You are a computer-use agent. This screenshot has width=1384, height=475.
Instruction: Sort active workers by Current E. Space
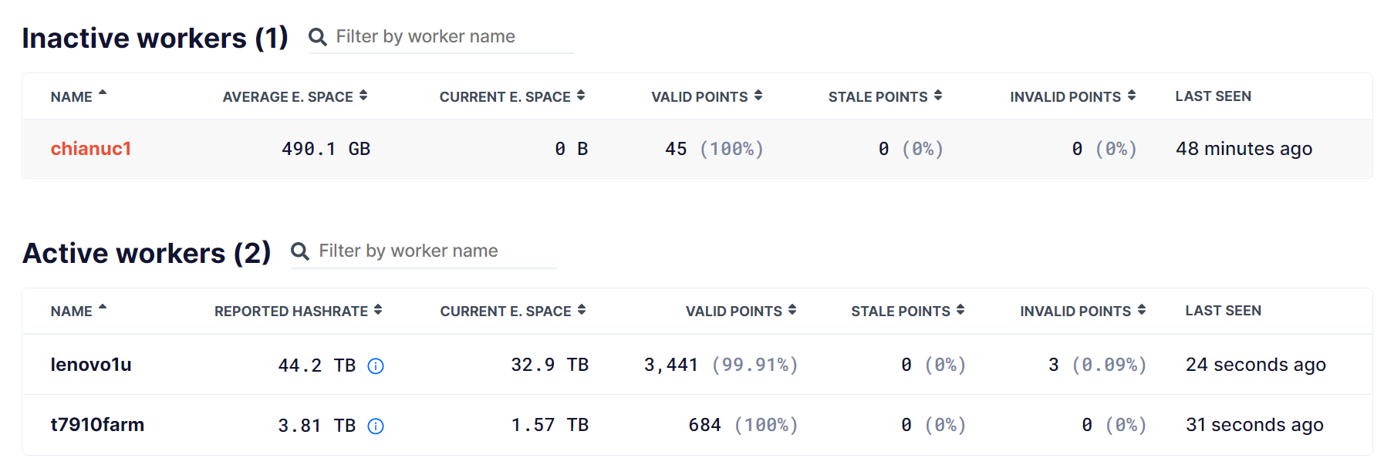point(512,311)
